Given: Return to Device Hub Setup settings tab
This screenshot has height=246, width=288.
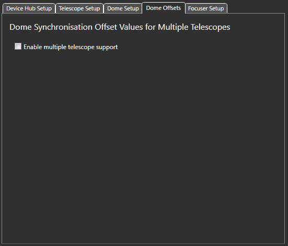Looking at the screenshot, I should (29, 8).
